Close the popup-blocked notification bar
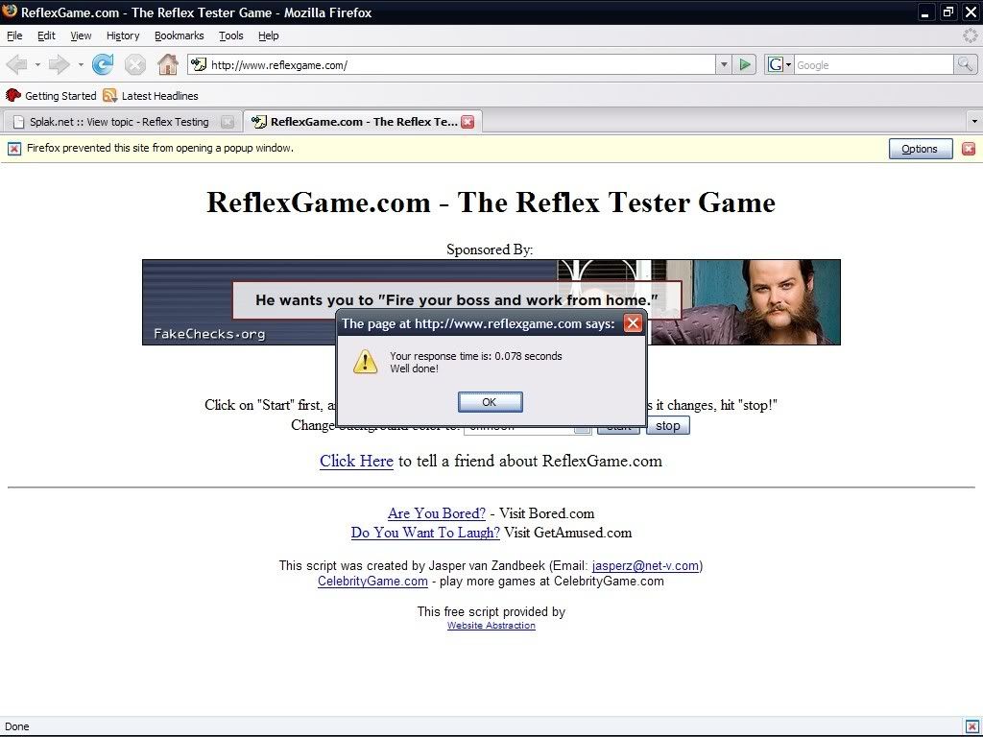 point(969,149)
